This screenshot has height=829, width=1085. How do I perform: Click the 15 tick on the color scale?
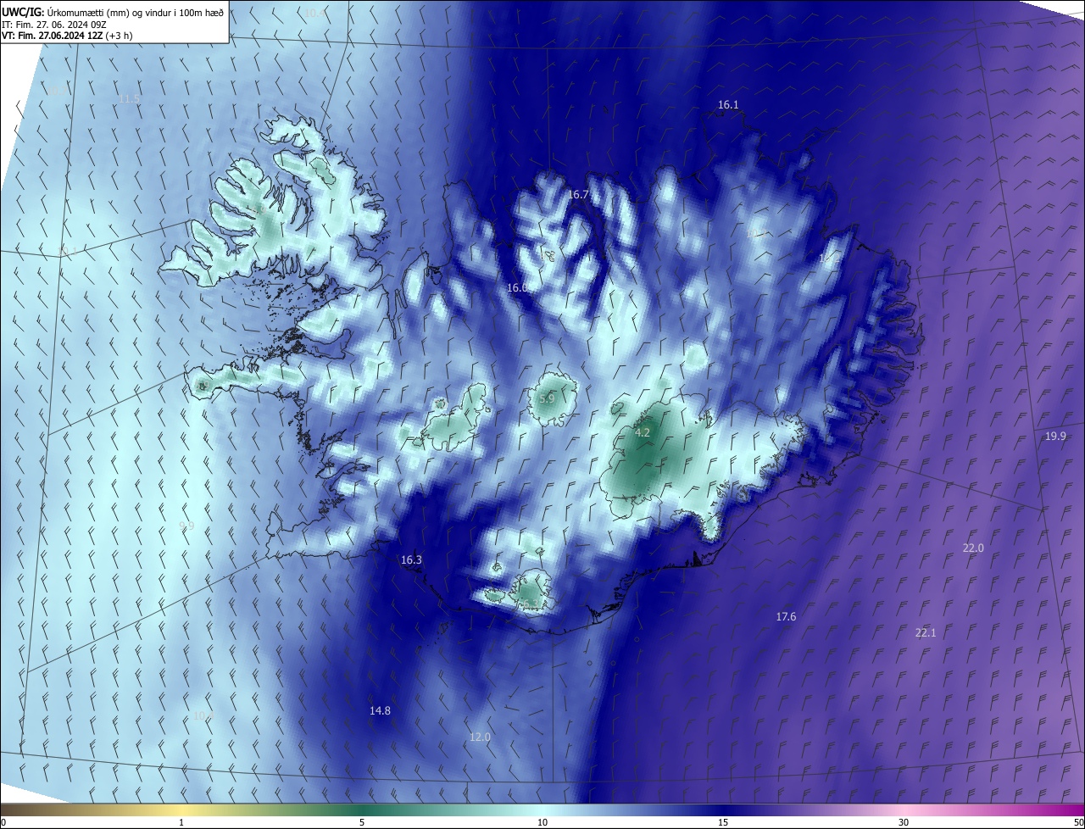pyautogui.click(x=723, y=822)
